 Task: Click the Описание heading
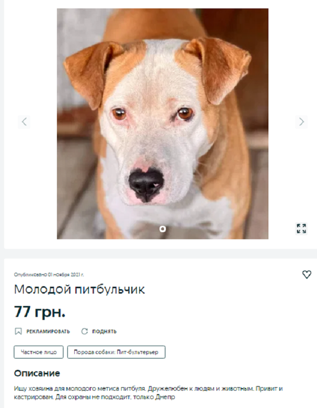pyautogui.click(x=37, y=373)
